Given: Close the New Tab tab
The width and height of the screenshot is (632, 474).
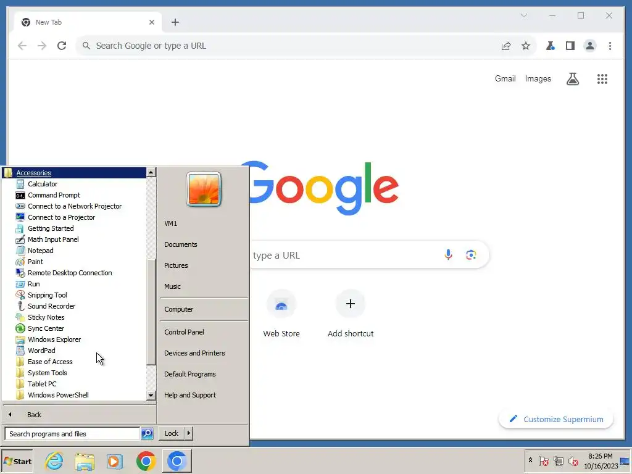Looking at the screenshot, I should 152,22.
